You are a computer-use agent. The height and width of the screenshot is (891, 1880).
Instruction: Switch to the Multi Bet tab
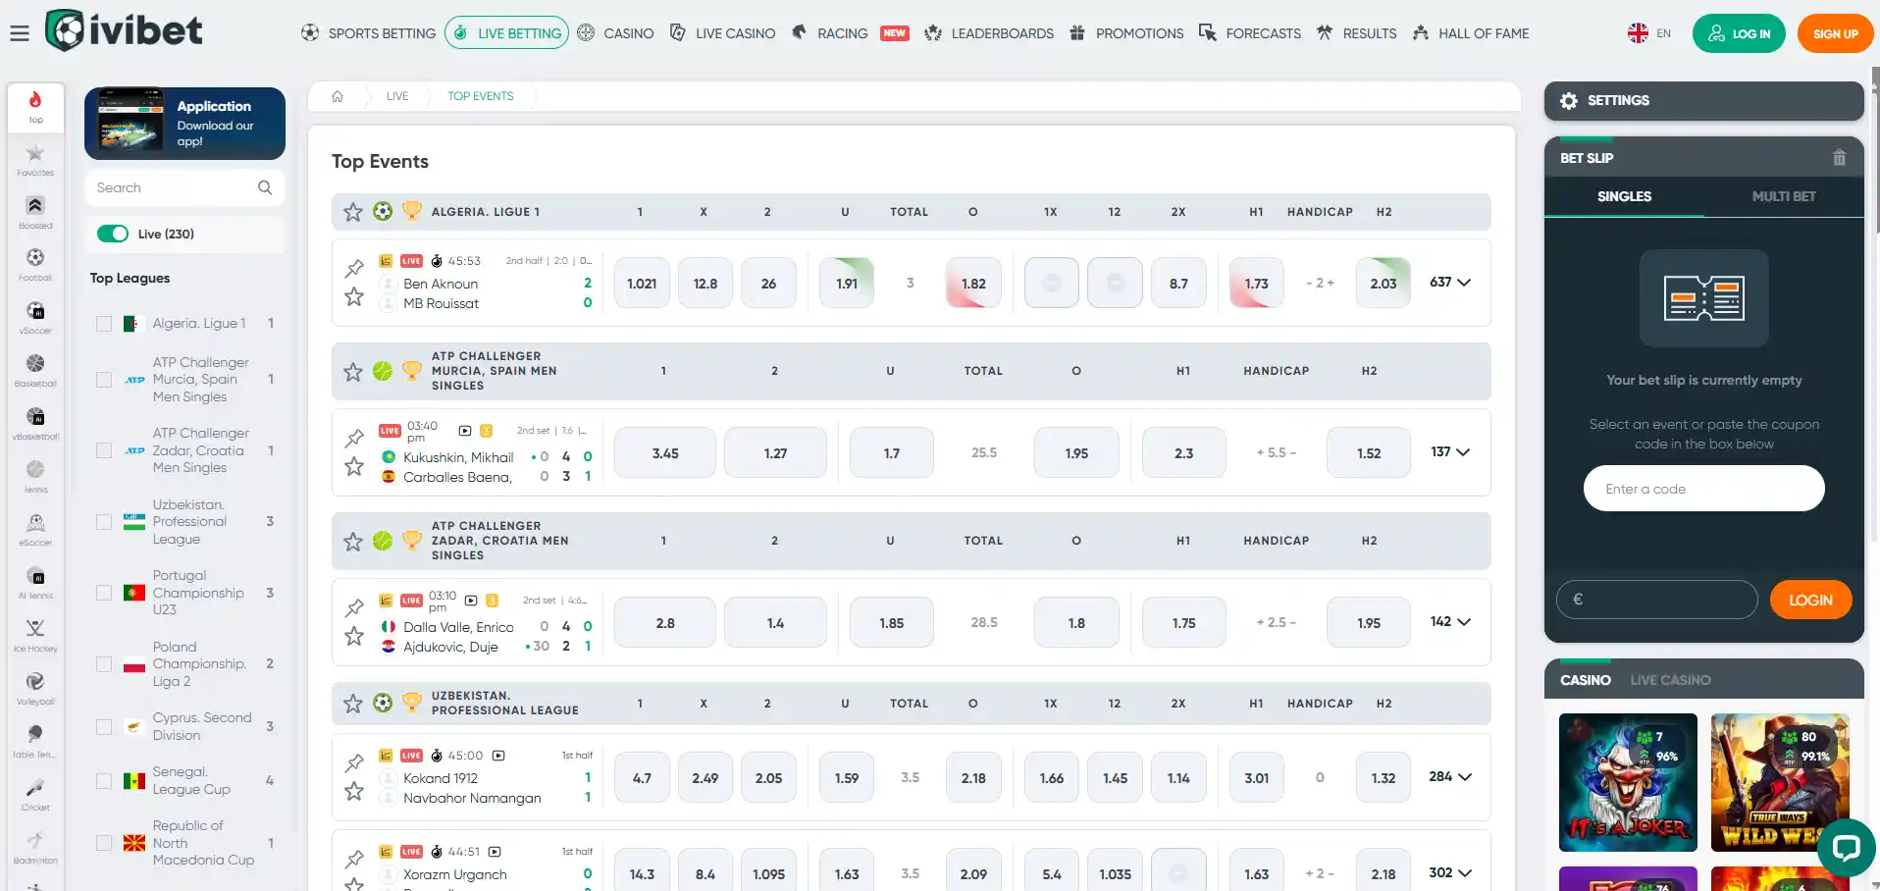[1784, 196]
